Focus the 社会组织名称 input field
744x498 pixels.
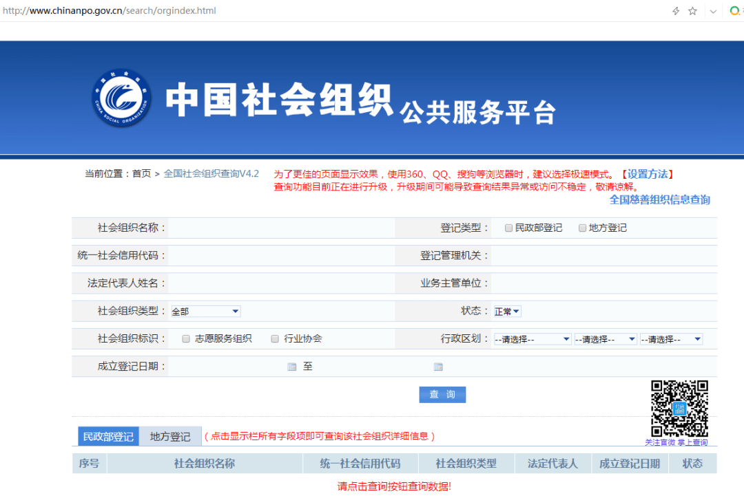point(281,228)
